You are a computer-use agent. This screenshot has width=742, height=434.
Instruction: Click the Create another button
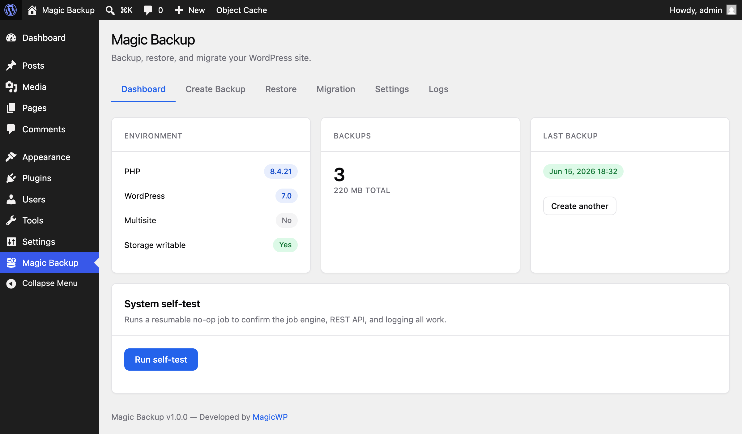click(x=580, y=206)
